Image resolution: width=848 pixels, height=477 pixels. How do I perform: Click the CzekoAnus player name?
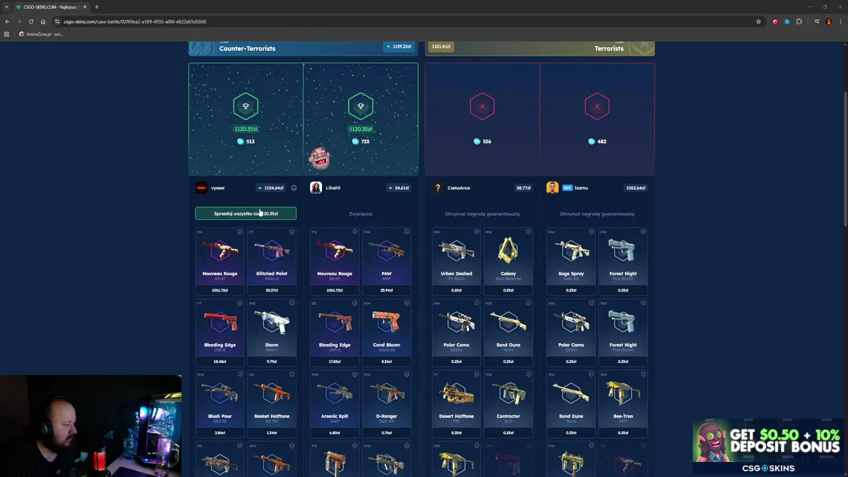click(458, 187)
